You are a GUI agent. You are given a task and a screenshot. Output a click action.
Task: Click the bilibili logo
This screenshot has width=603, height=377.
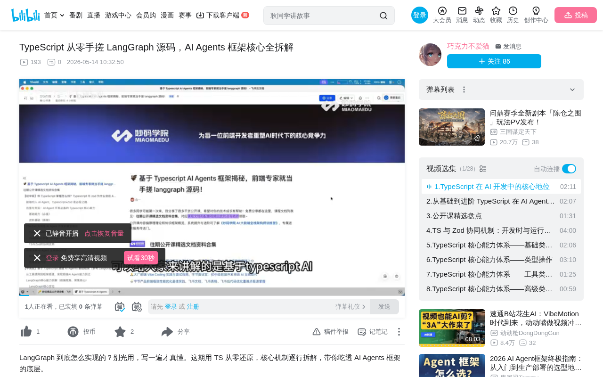25,15
